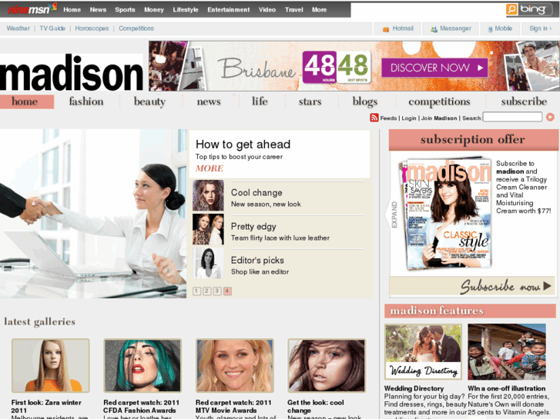Screen dimensions: 560x419
Task: Click the madison Search input field
Action: coord(512,117)
